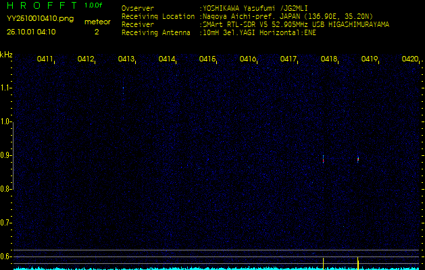Image resolution: width=425 pixels, height=270 pixels.
Task: Click the meteor label
Action: pyautogui.click(x=97, y=22)
